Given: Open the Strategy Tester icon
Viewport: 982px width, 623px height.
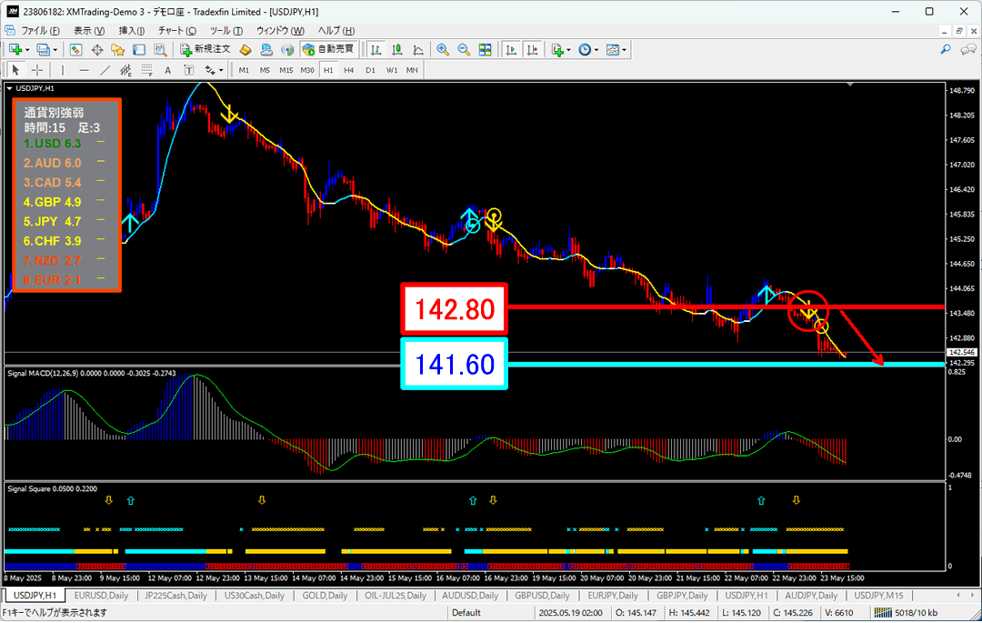Looking at the screenshot, I should tap(160, 49).
